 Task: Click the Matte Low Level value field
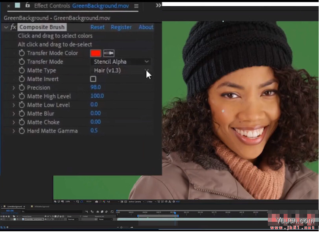(94, 105)
